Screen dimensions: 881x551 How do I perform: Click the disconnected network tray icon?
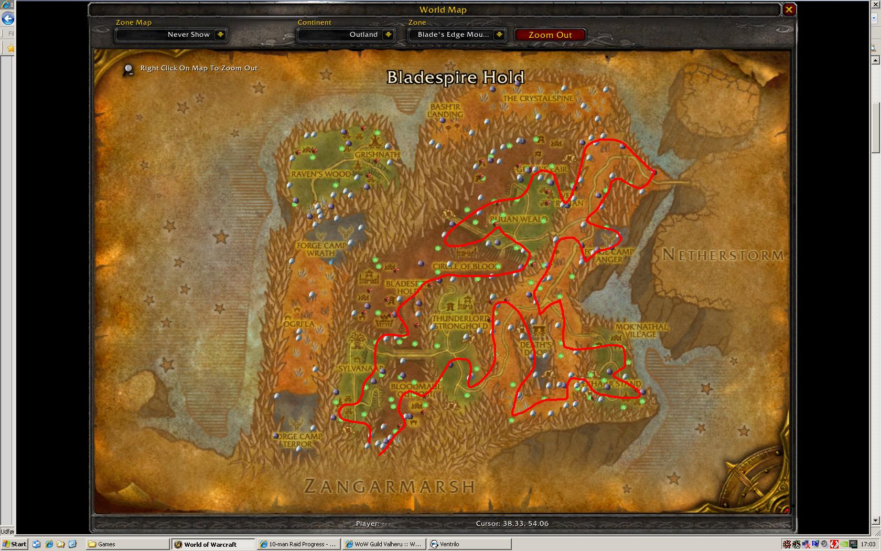click(806, 544)
